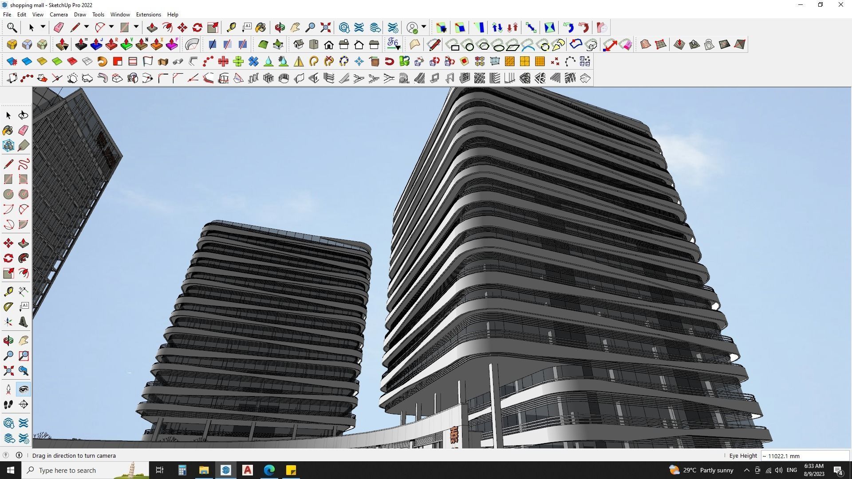Click the Eye Height value field
Image resolution: width=852 pixels, height=479 pixels.
click(804, 456)
